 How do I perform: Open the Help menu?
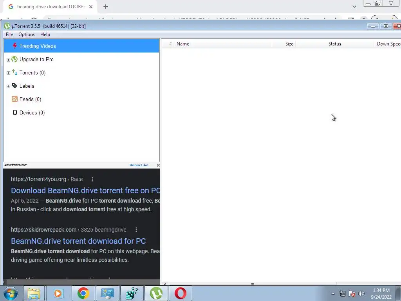pos(45,34)
